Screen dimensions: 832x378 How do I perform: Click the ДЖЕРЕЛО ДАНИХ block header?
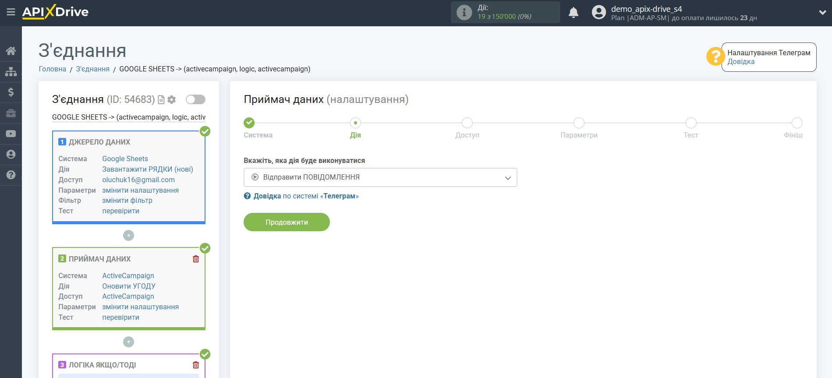click(99, 142)
